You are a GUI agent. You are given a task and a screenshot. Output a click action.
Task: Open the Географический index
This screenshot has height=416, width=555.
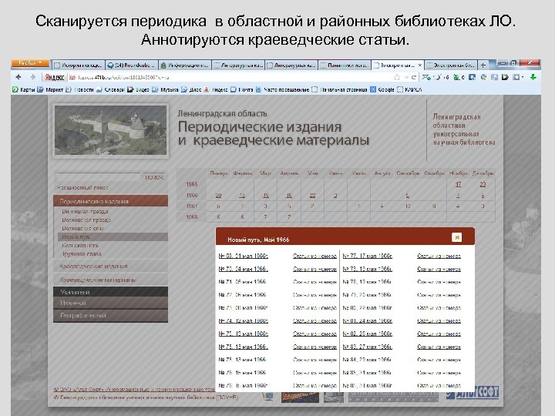110,316
